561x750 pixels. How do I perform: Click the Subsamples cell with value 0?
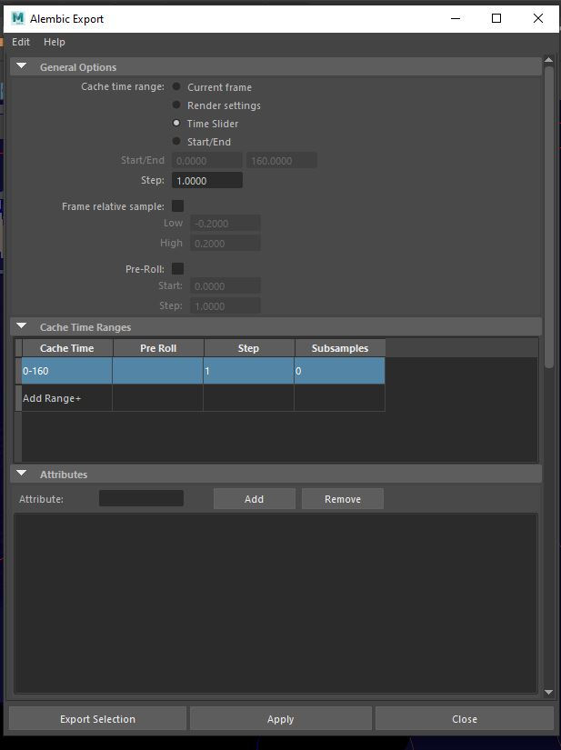tap(339, 371)
